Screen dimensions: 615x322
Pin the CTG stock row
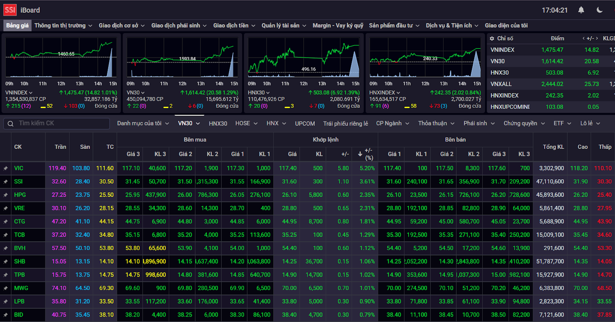pos(5,222)
